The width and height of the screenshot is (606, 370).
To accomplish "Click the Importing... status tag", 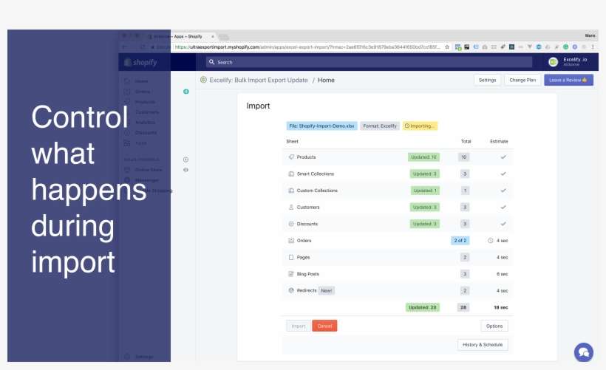I will (420, 126).
